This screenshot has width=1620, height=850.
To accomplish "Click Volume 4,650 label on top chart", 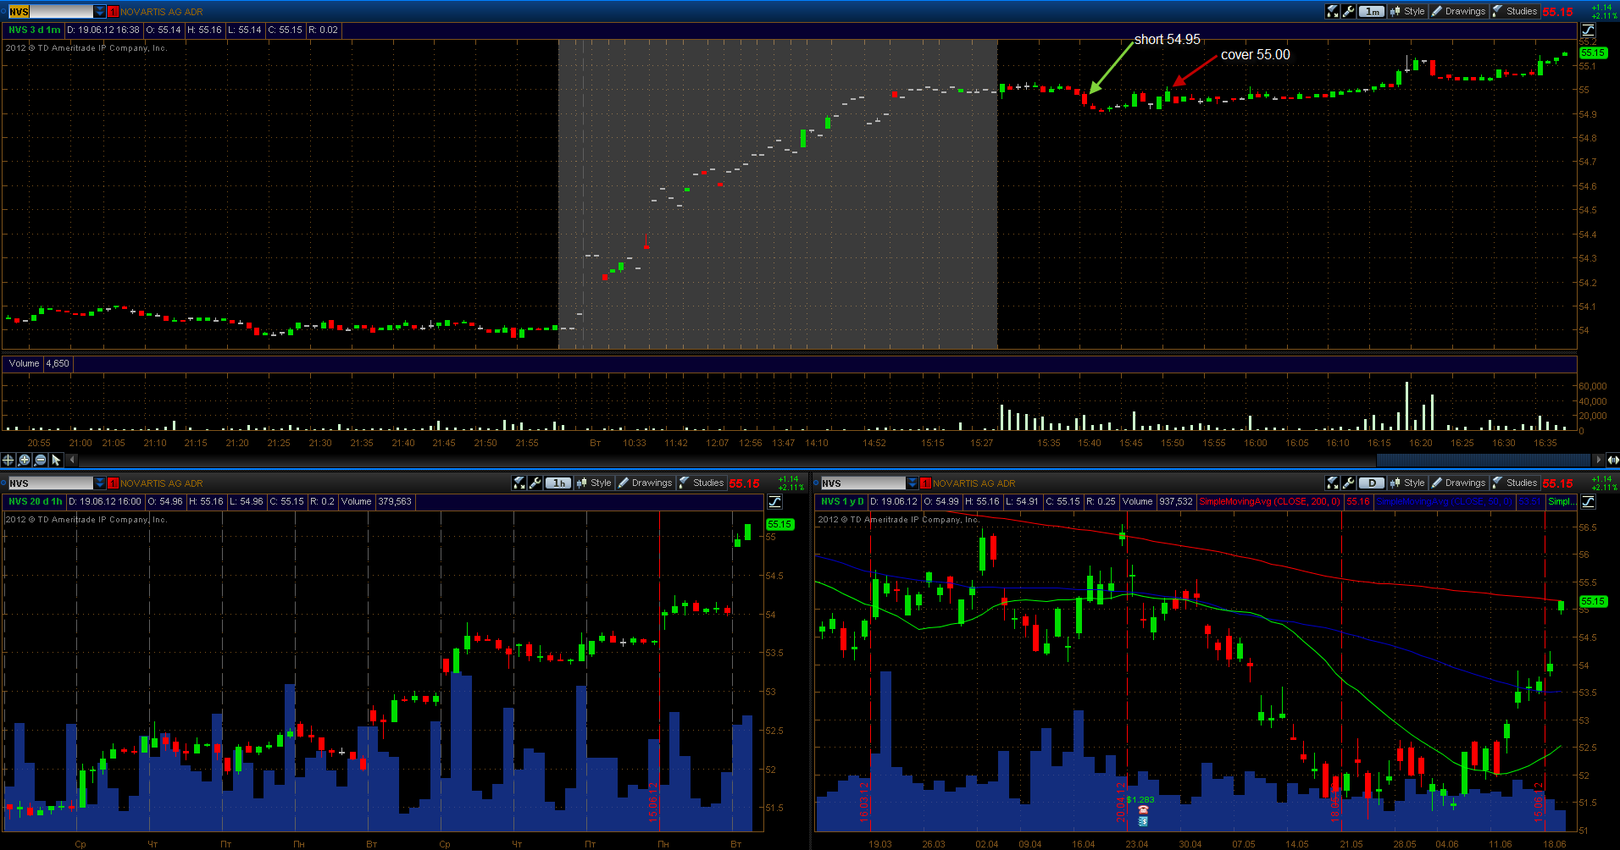I will pyautogui.click(x=39, y=363).
